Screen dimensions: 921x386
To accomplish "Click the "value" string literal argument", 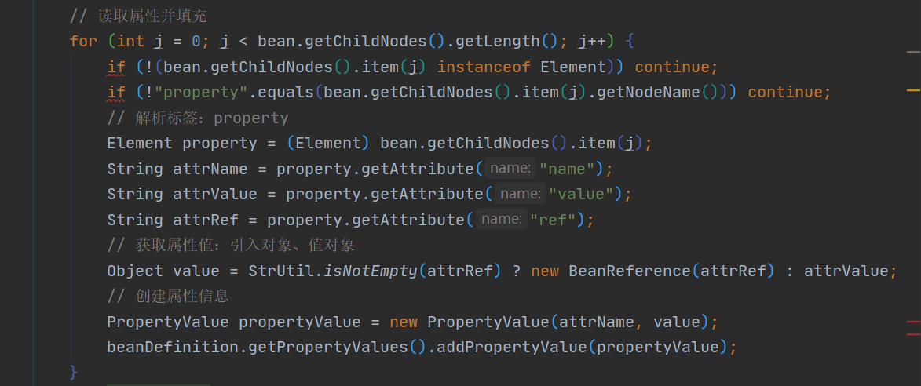I will [x=582, y=194].
